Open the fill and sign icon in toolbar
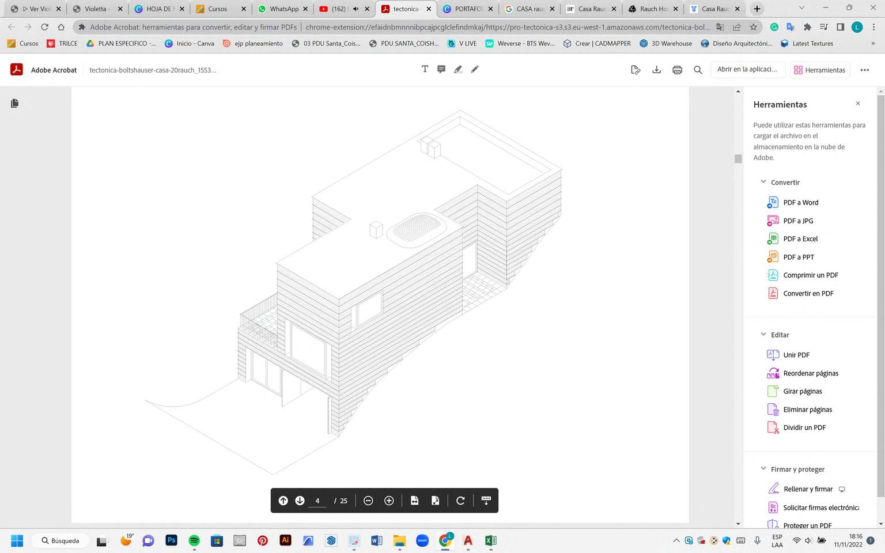Screen dimensions: 885x553 (x=636, y=70)
